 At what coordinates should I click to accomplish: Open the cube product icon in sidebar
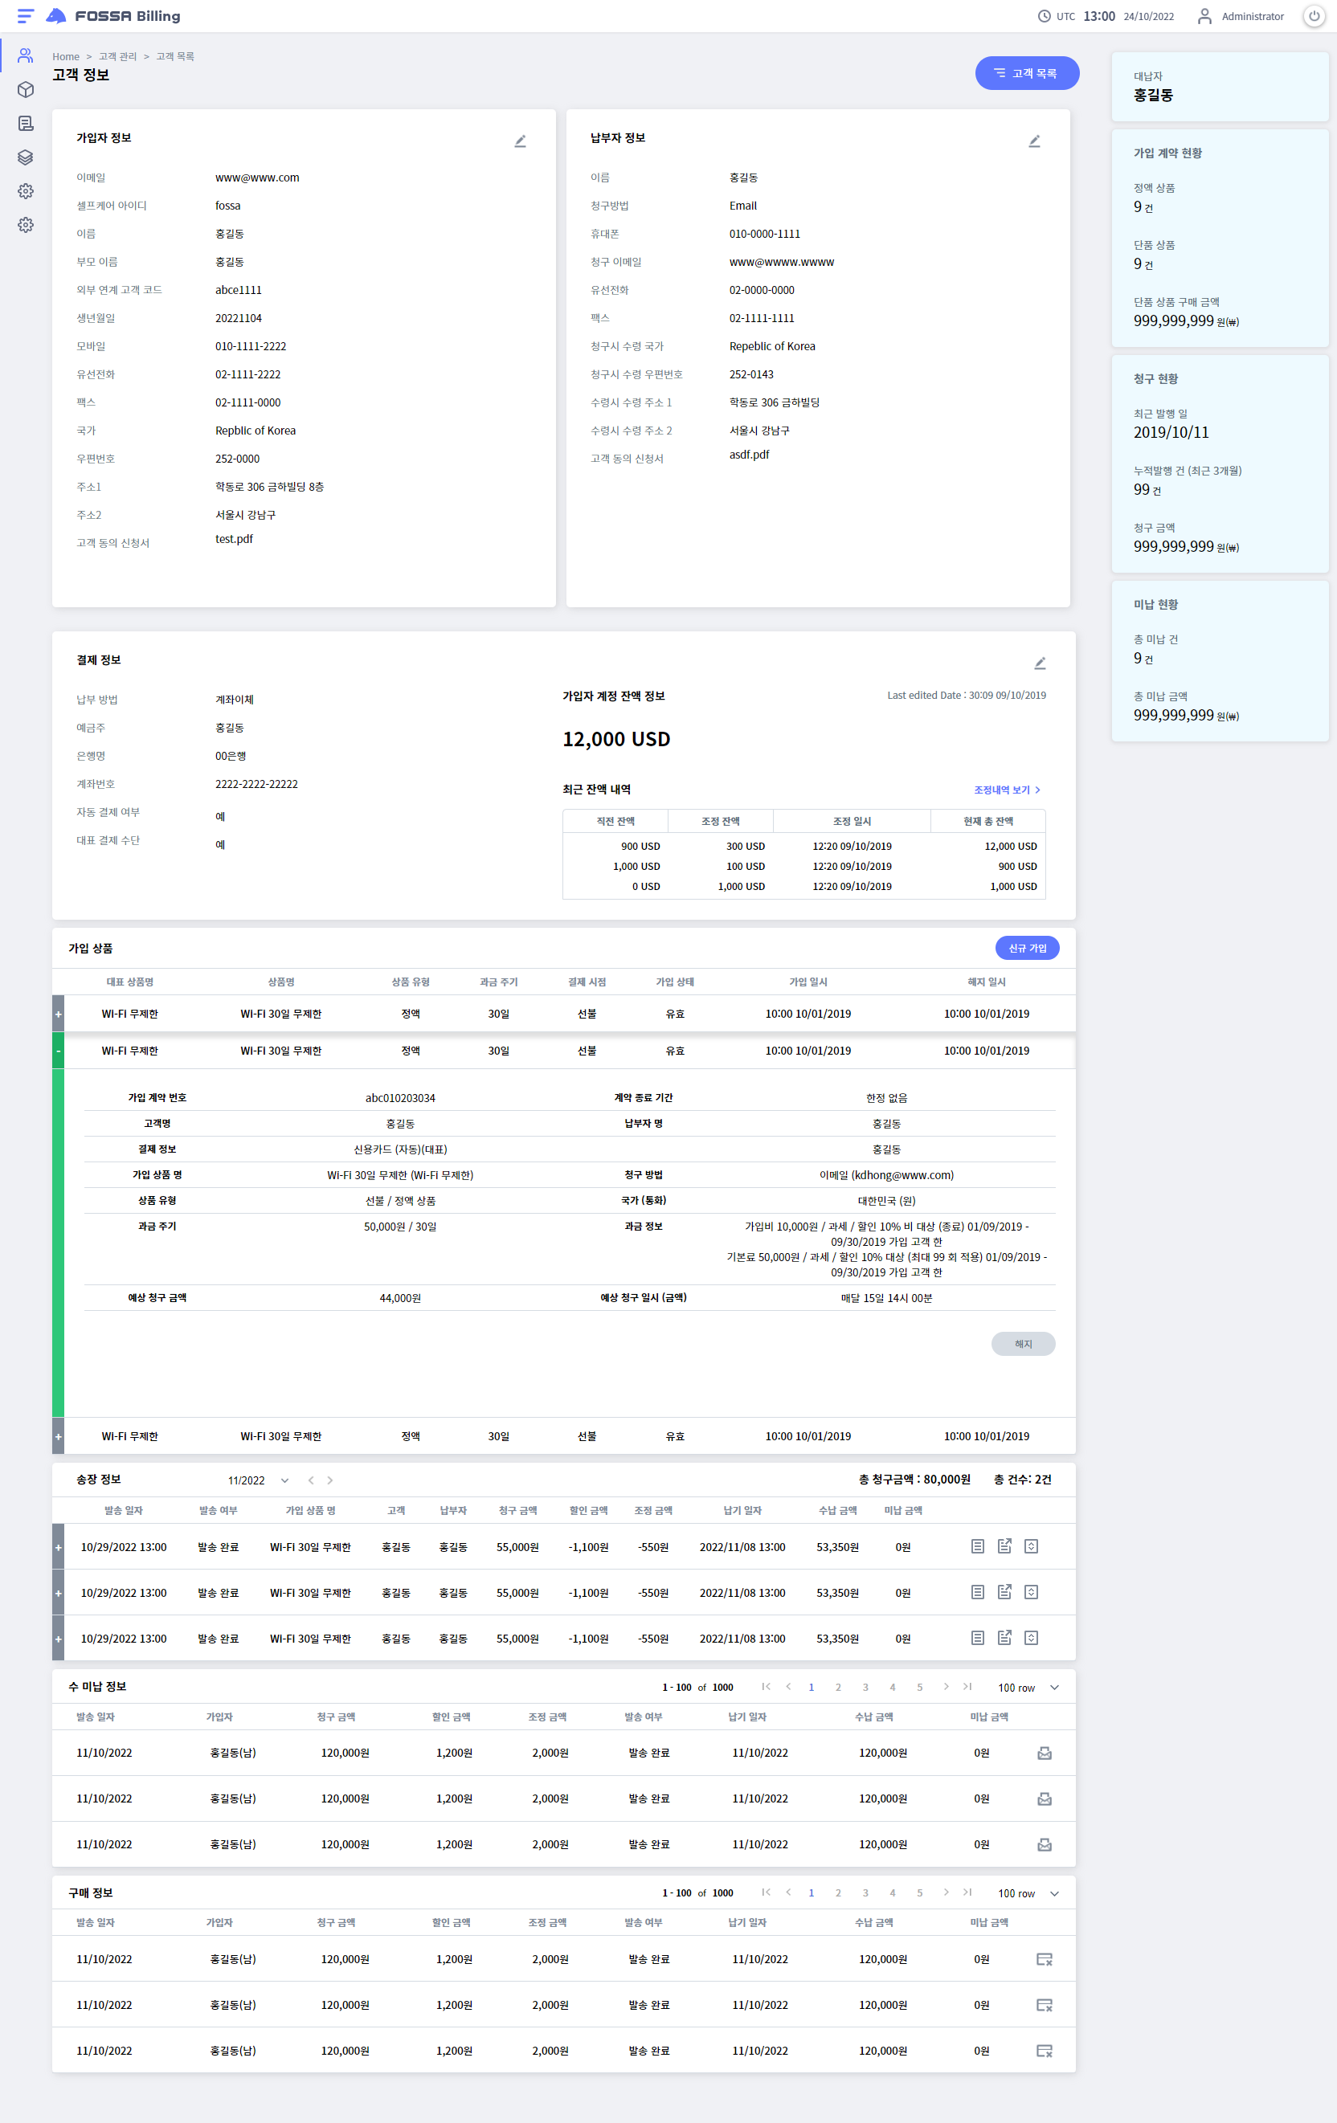pos(26,90)
